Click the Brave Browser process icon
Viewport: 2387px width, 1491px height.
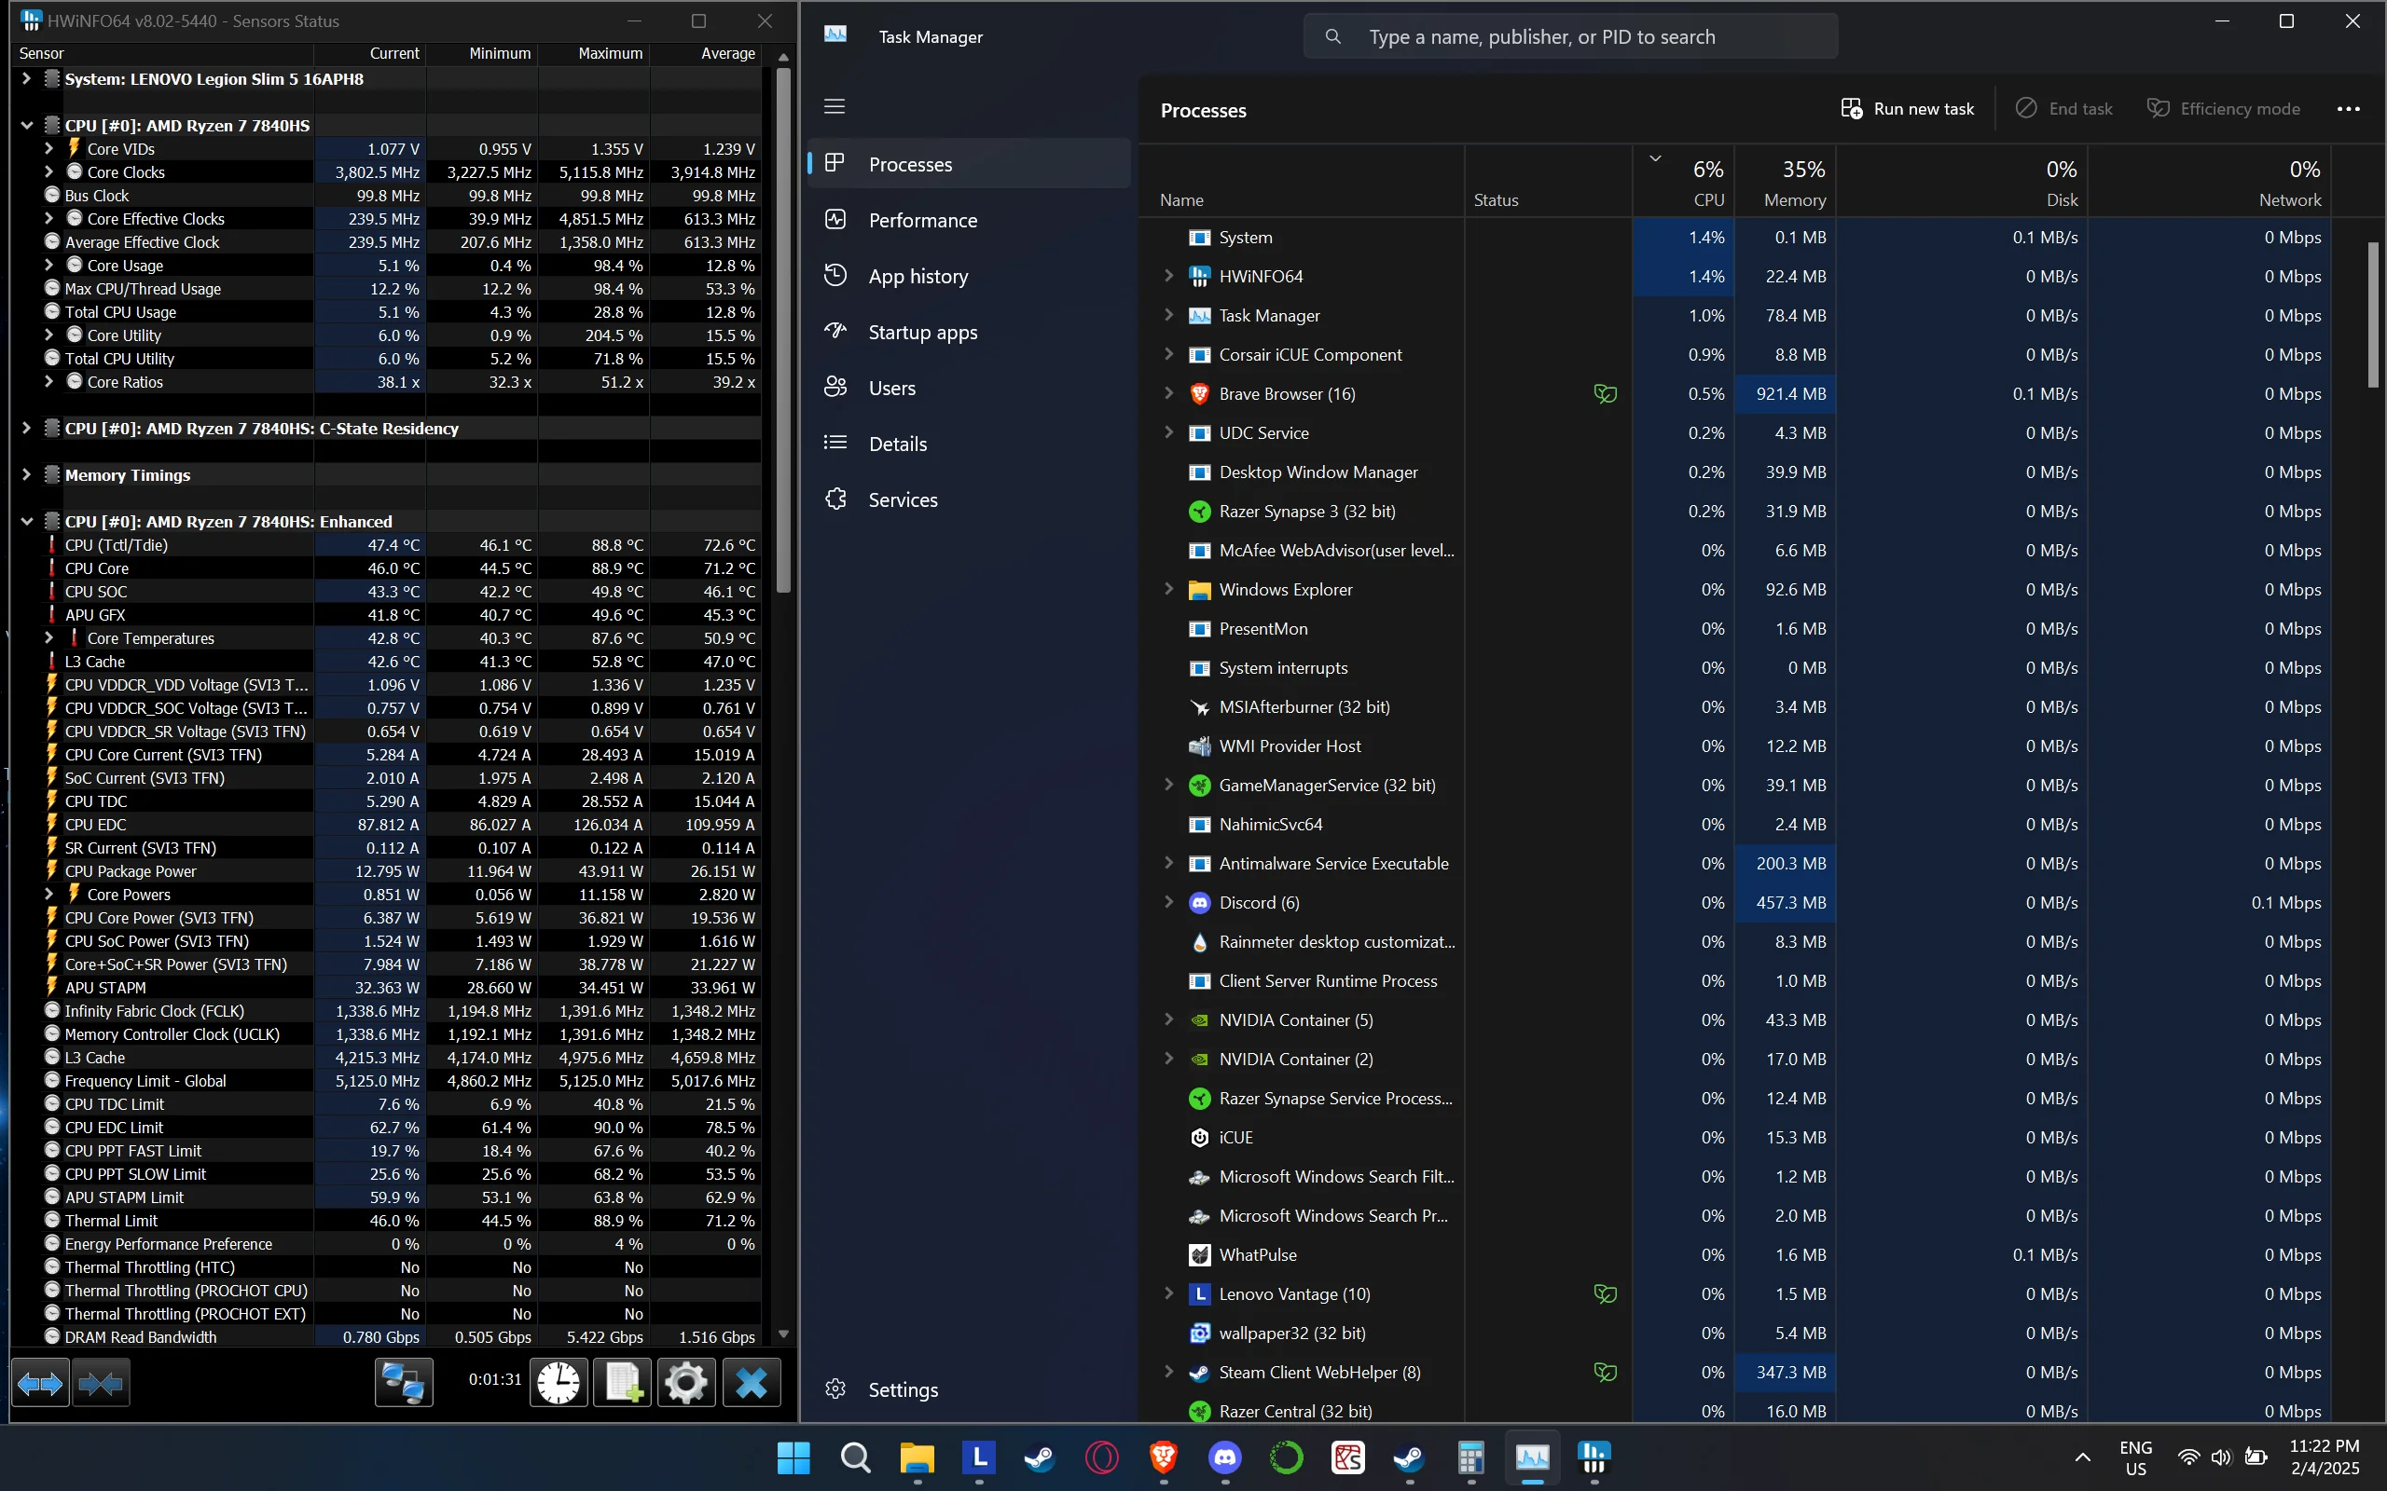1199,394
